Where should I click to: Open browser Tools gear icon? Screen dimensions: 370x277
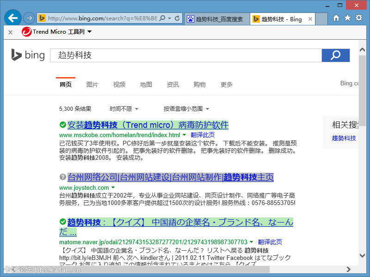(x=359, y=18)
